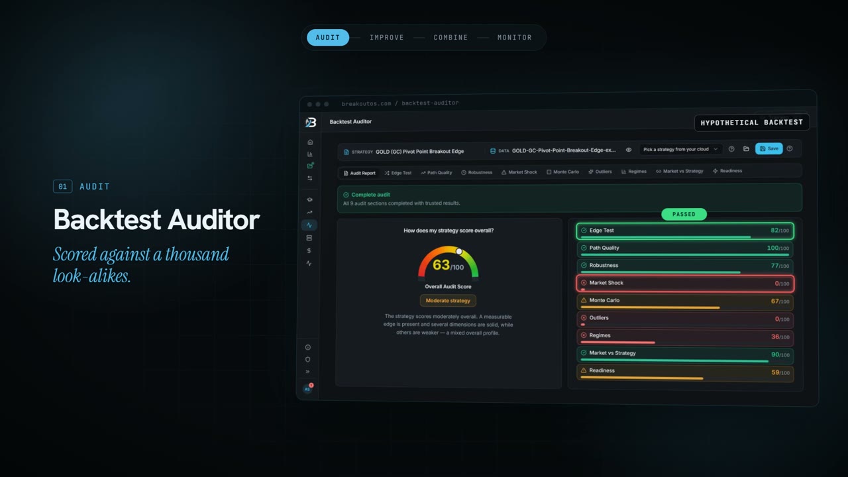Open the user avatar with notification badge
Viewport: 848px width, 477px height.
click(307, 389)
